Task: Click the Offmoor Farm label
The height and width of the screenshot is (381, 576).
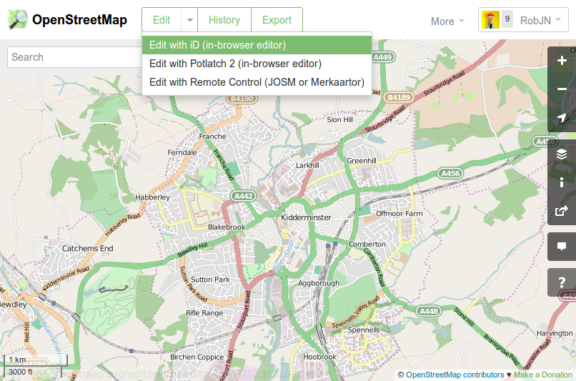Action: (x=399, y=214)
